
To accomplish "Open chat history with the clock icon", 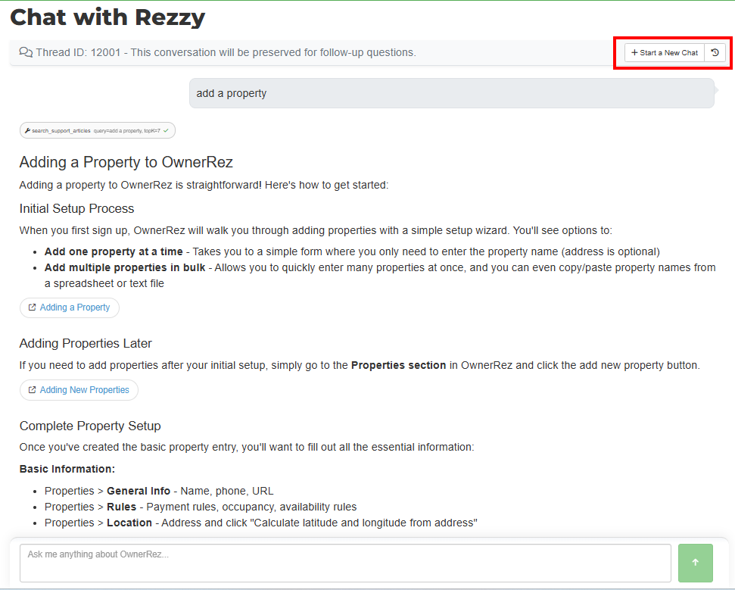I will coord(715,53).
